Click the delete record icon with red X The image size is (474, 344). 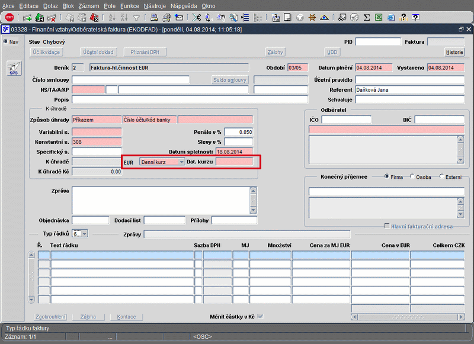[x=52, y=17]
